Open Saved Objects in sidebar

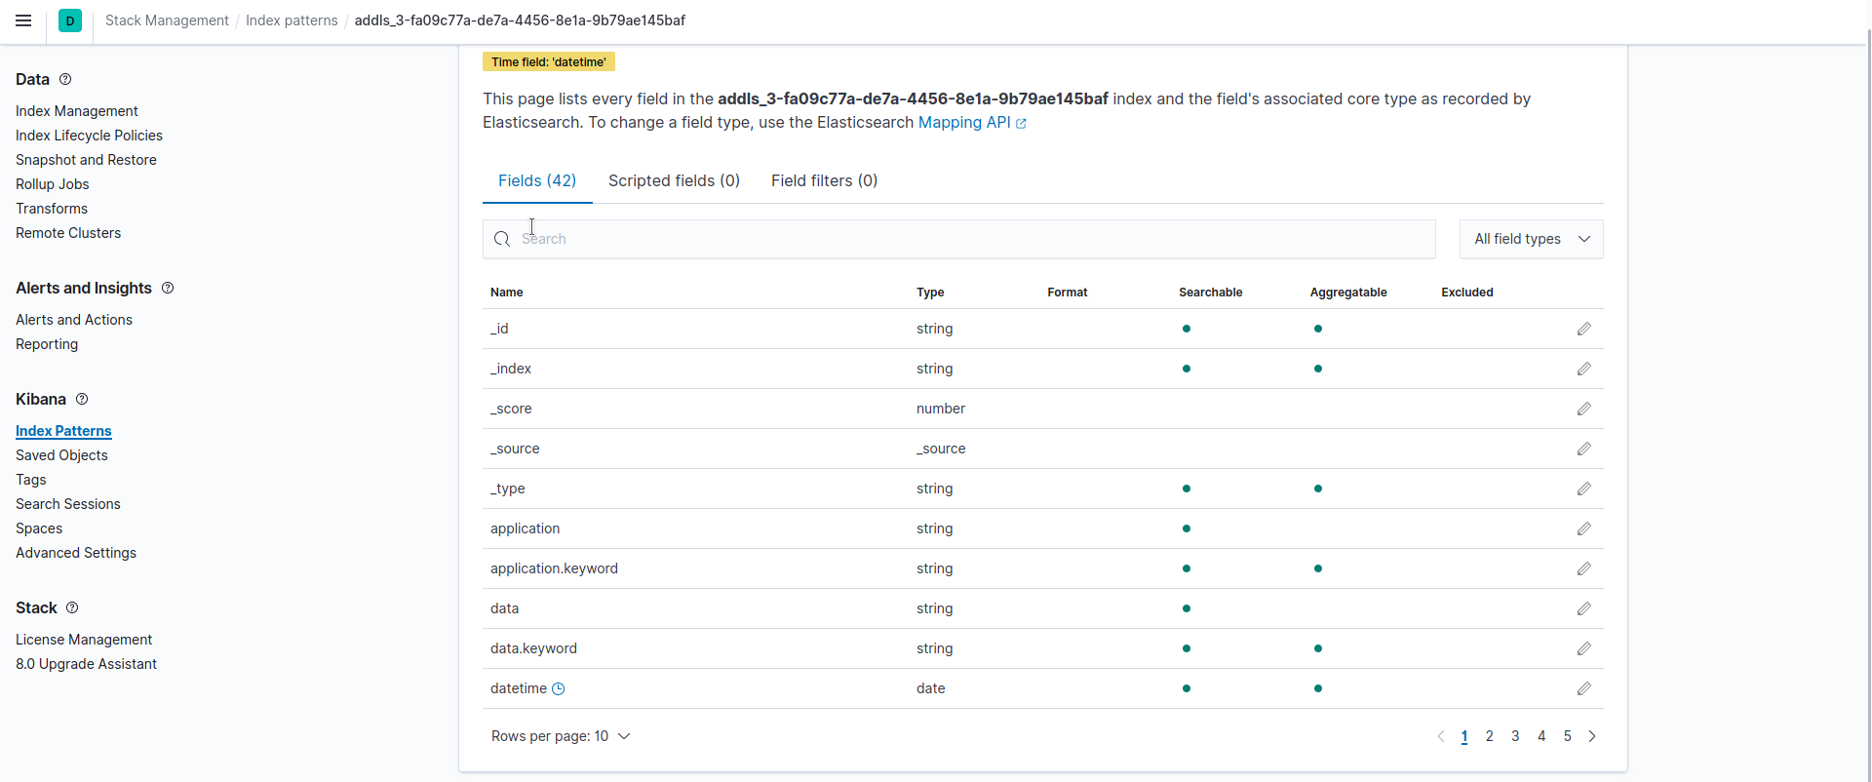(x=61, y=455)
